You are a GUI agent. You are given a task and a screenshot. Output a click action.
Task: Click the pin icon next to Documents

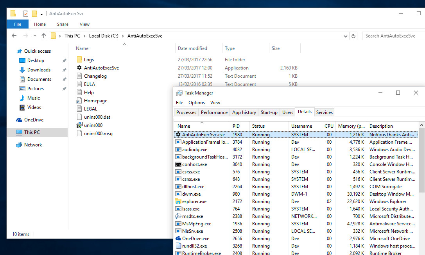tap(64, 79)
